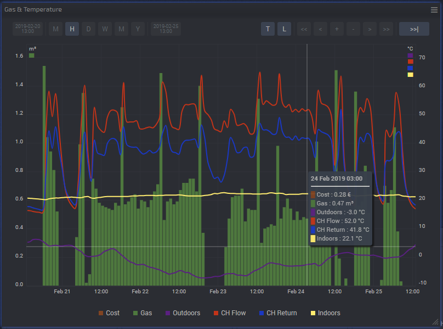Image resolution: width=443 pixels, height=329 pixels.
Task: Toggle Indoors series in bottom legend
Action: 326,313
